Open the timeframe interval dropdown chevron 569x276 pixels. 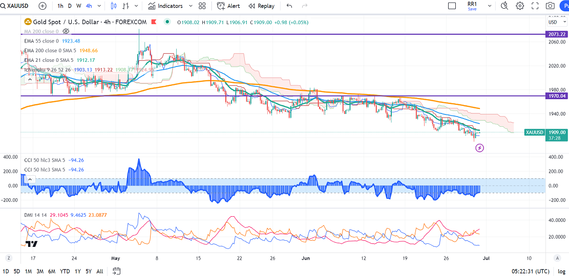click(100, 6)
